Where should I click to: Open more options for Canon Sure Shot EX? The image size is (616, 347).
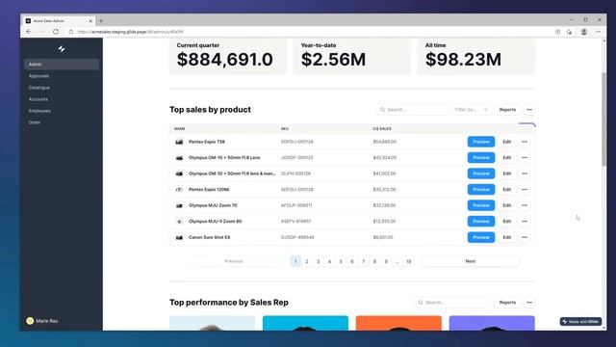tap(525, 237)
